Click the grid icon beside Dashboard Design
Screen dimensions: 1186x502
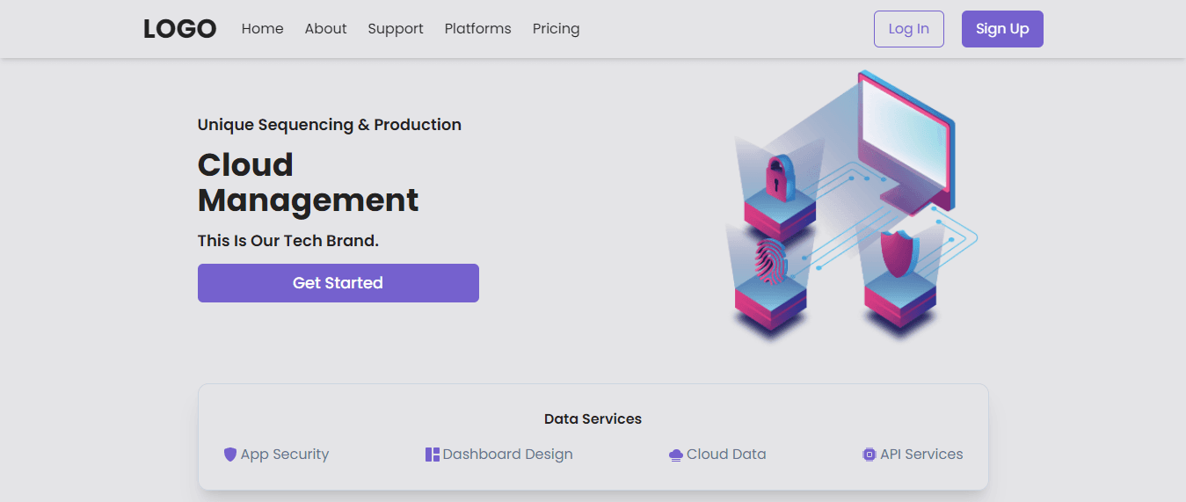coord(433,455)
